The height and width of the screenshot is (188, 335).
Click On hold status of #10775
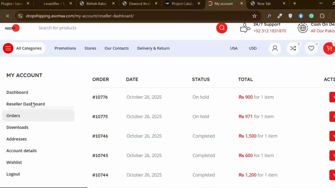201,117
